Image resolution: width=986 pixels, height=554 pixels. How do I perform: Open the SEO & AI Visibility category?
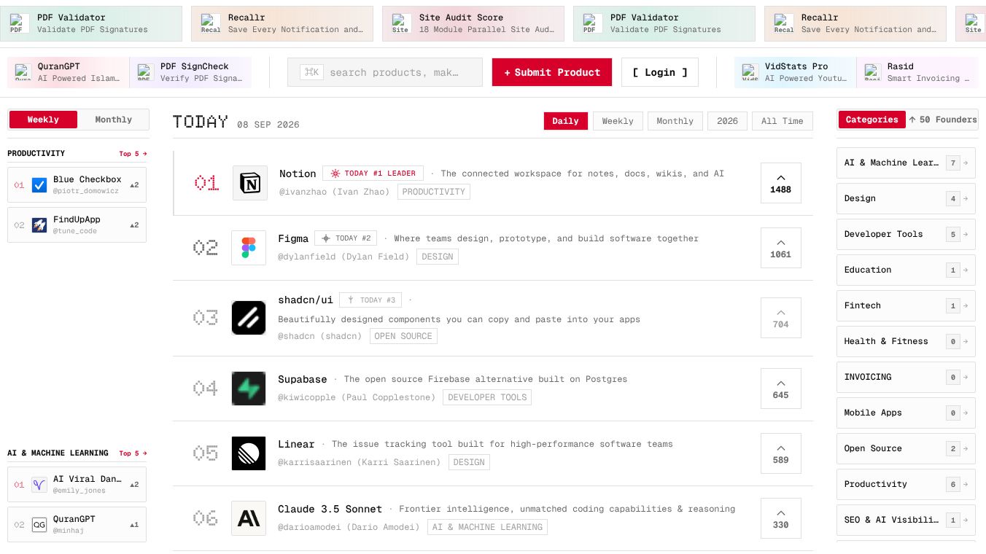(x=906, y=520)
